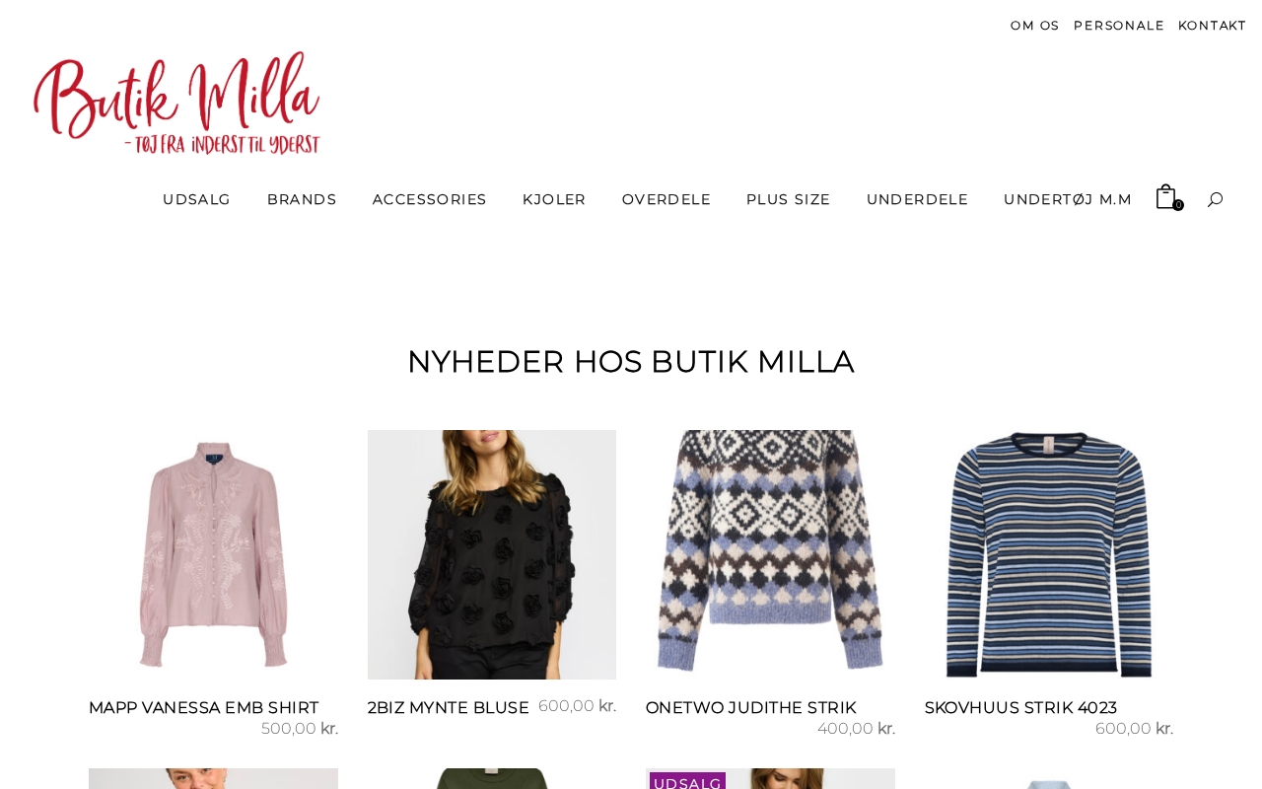Go to Accessories category

[430, 199]
